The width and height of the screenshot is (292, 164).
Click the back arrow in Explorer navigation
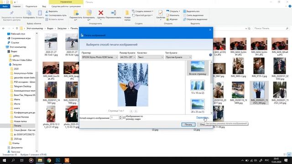4,28
